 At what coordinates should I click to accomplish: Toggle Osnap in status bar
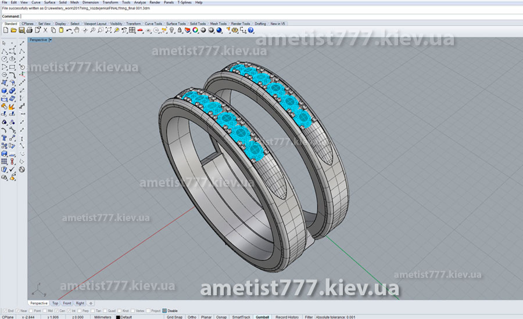pyautogui.click(x=221, y=317)
